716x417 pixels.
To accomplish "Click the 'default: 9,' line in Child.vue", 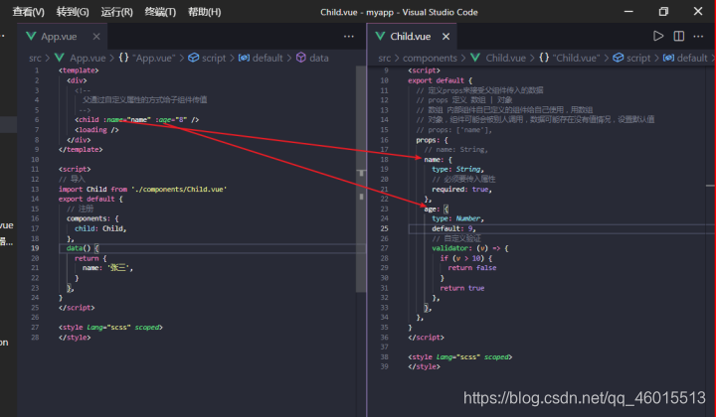I will pos(453,228).
